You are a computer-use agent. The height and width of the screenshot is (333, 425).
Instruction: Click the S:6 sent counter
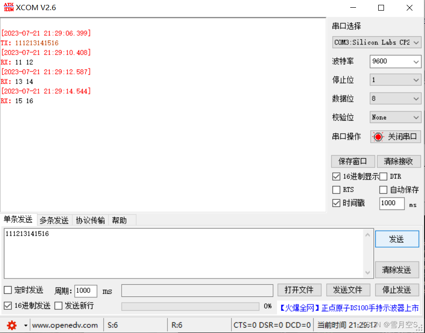click(113, 325)
